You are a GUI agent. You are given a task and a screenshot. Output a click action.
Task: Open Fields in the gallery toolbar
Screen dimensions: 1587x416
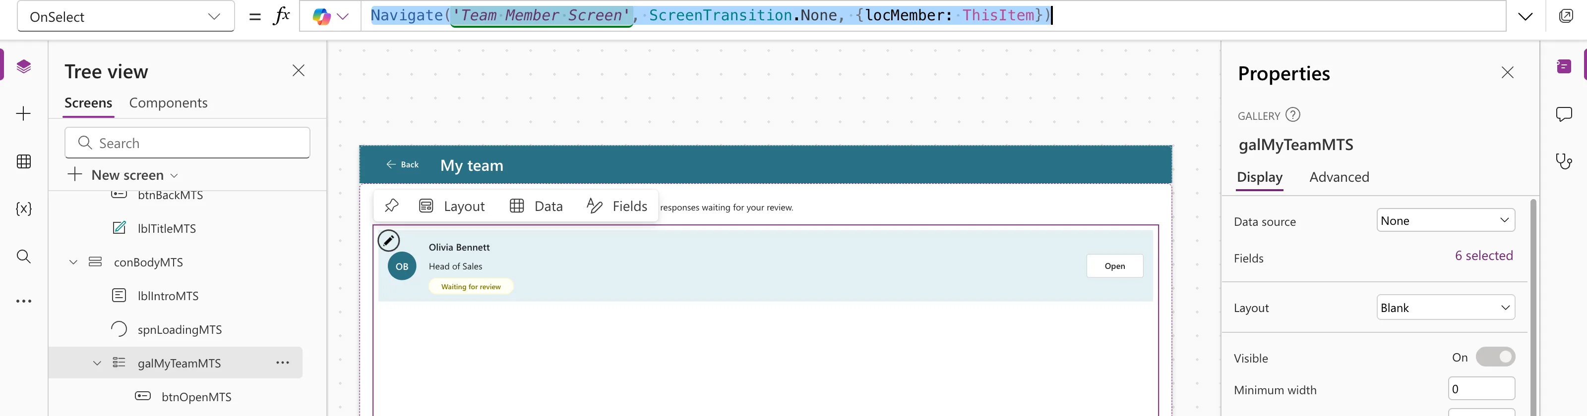[x=616, y=206]
